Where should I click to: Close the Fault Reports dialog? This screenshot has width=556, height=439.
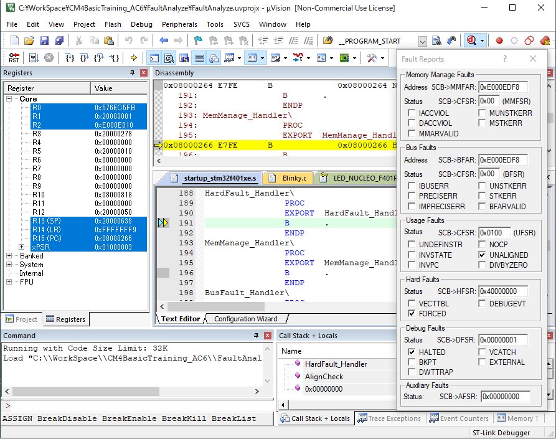[x=533, y=59]
